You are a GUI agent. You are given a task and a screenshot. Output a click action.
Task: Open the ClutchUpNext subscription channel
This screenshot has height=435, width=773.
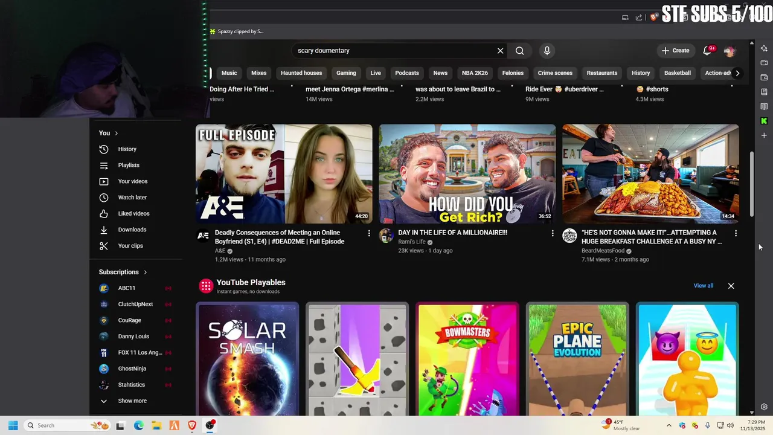click(136, 304)
